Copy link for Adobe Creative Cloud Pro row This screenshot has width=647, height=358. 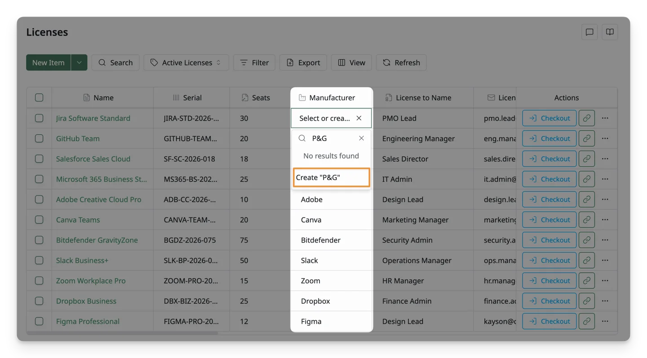(x=587, y=199)
